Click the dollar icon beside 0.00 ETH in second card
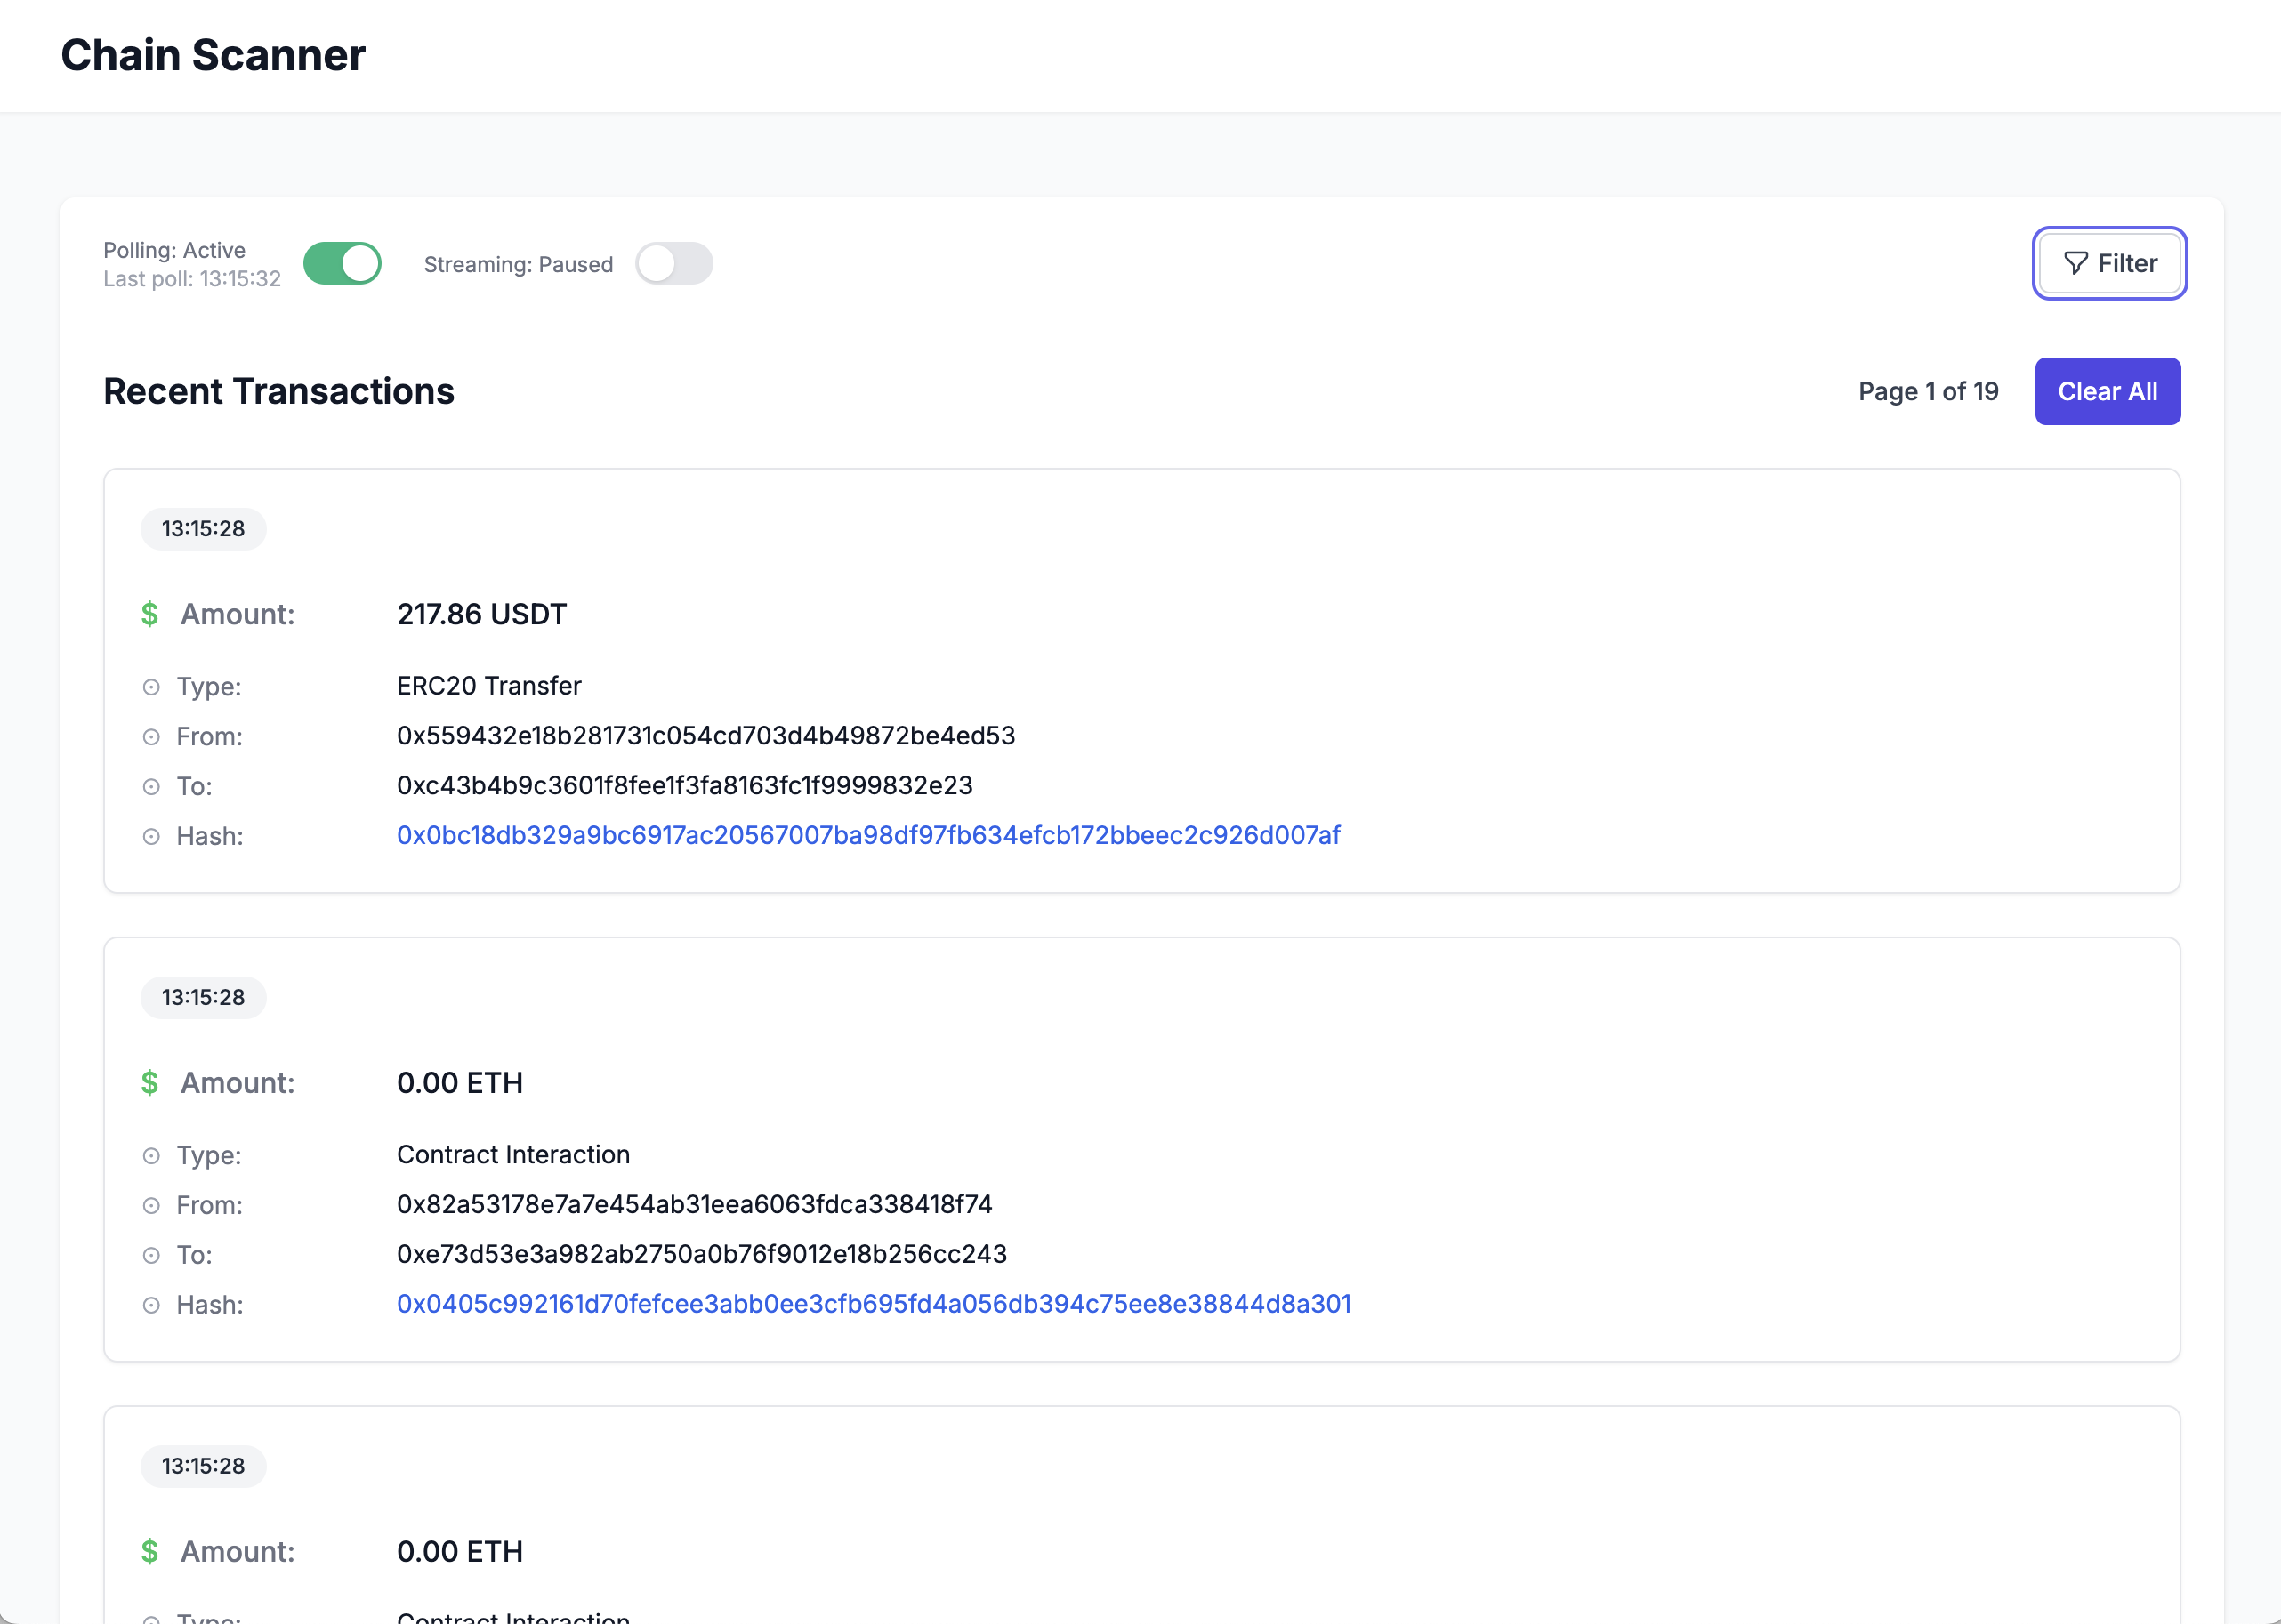Screen dimensions: 2281x1624 (x=150, y=1083)
